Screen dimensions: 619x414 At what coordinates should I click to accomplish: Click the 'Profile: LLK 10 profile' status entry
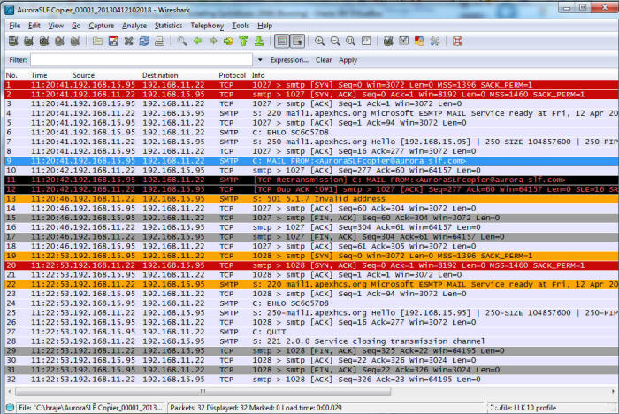(x=523, y=408)
